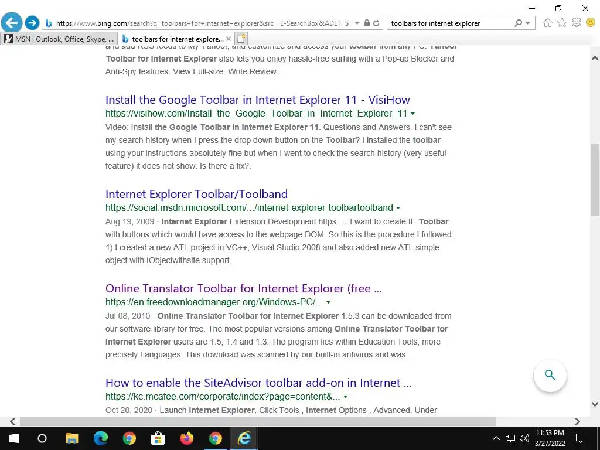
Task: Expand the address bar autocomplete dropdown
Action: click(x=357, y=23)
